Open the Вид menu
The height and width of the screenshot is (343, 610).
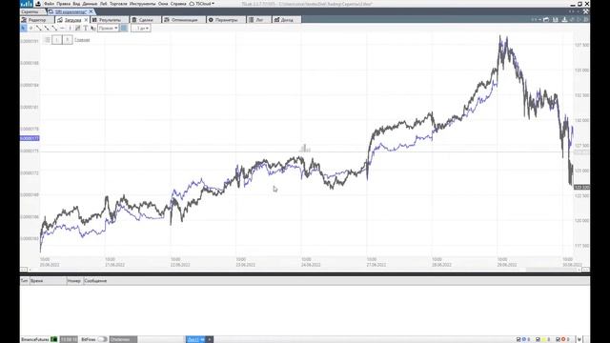(x=76, y=4)
